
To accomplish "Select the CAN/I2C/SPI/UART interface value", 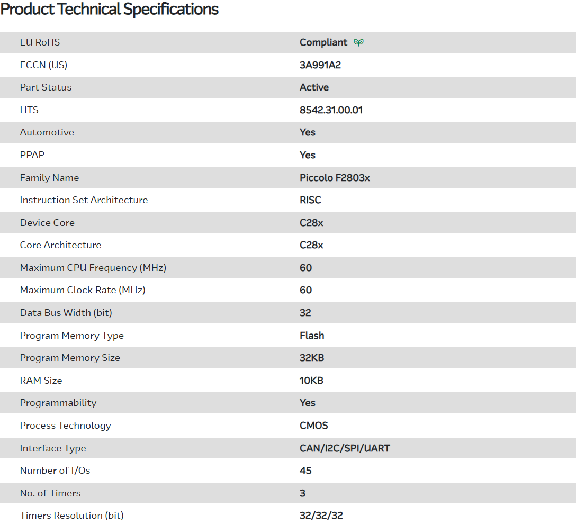I will click(x=345, y=448).
